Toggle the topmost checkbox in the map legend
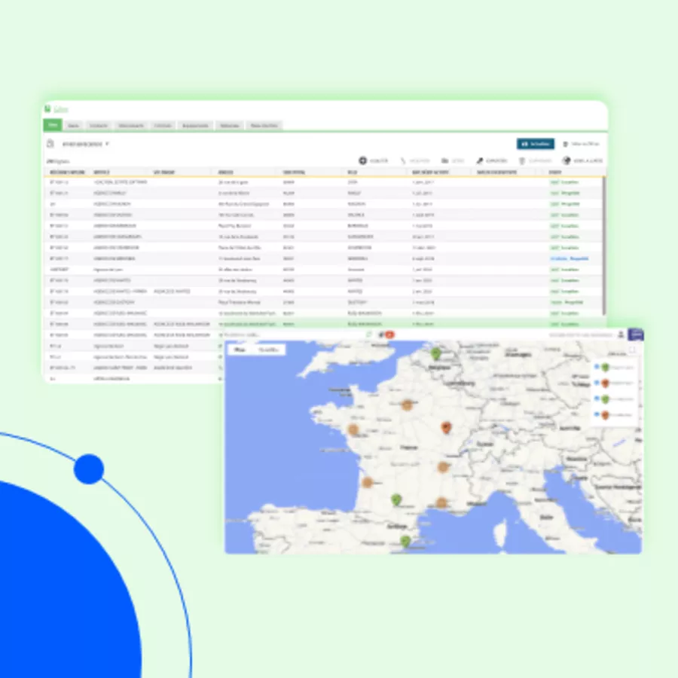This screenshot has width=678, height=678. tap(597, 367)
